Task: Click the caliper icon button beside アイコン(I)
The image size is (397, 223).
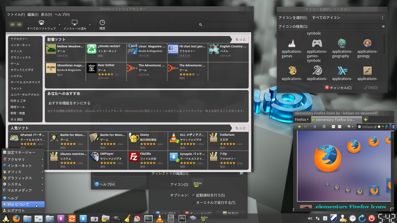Action: (198, 184)
